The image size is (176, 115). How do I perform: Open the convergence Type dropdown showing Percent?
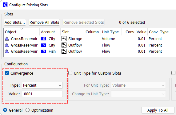tap(42, 85)
